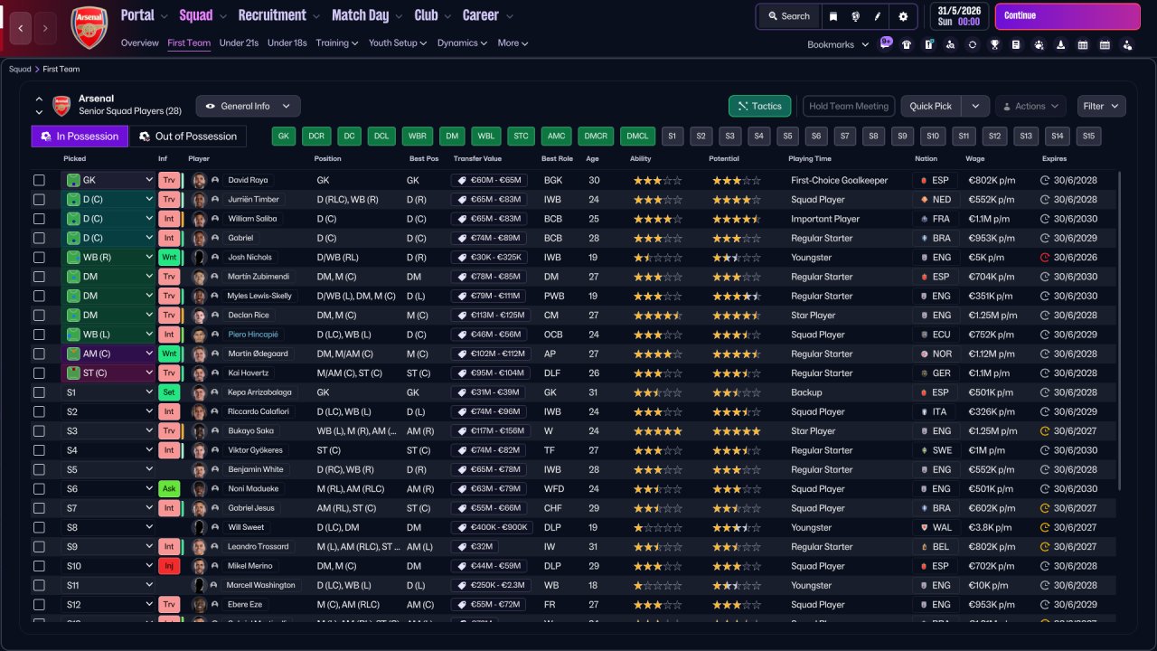
Task: Click the Ask status icon for Noni Madueke
Action: click(168, 489)
